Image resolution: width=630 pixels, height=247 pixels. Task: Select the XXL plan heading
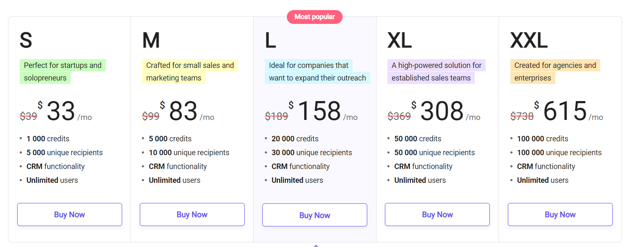(529, 41)
